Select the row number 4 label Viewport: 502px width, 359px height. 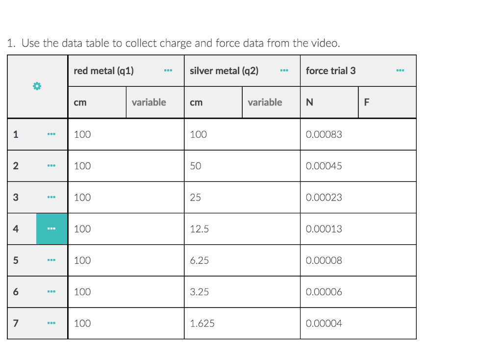[15, 229]
